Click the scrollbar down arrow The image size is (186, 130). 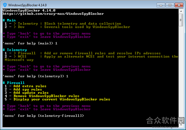pyautogui.click(x=181, y=125)
